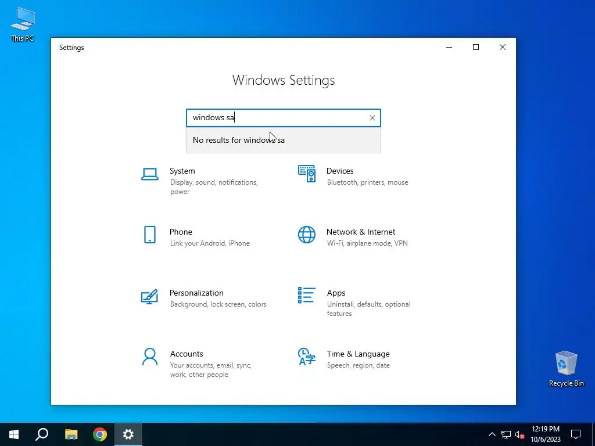The image size is (595, 446).
Task: Show hidden system tray icons
Action: [492, 434]
